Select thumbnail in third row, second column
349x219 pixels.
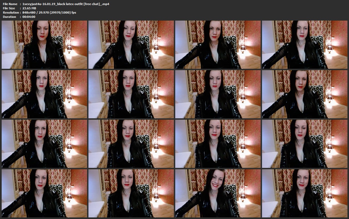131,144
